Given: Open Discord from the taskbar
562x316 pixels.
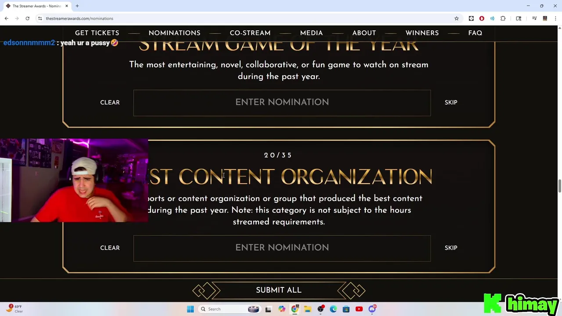Looking at the screenshot, I should click(x=372, y=309).
